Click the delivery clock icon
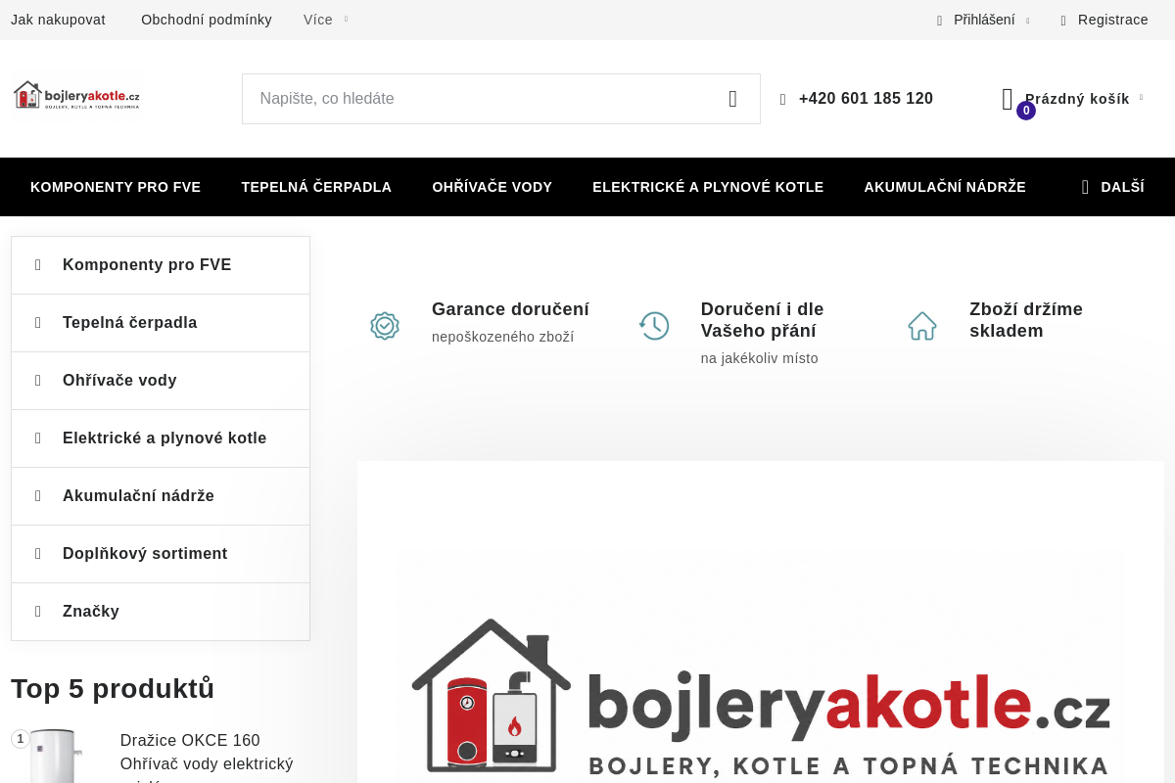 tap(654, 326)
